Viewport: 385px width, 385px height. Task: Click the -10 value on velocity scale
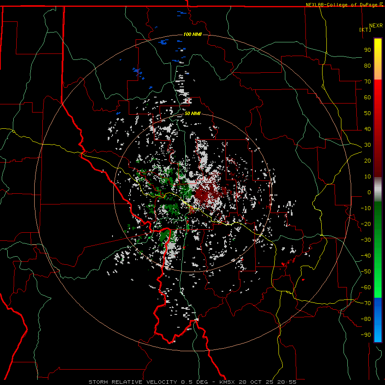click(366, 208)
